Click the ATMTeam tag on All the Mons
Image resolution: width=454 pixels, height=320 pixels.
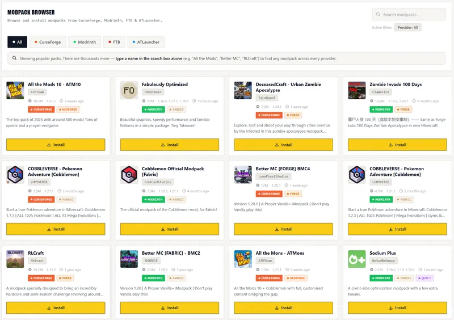pos(265,260)
